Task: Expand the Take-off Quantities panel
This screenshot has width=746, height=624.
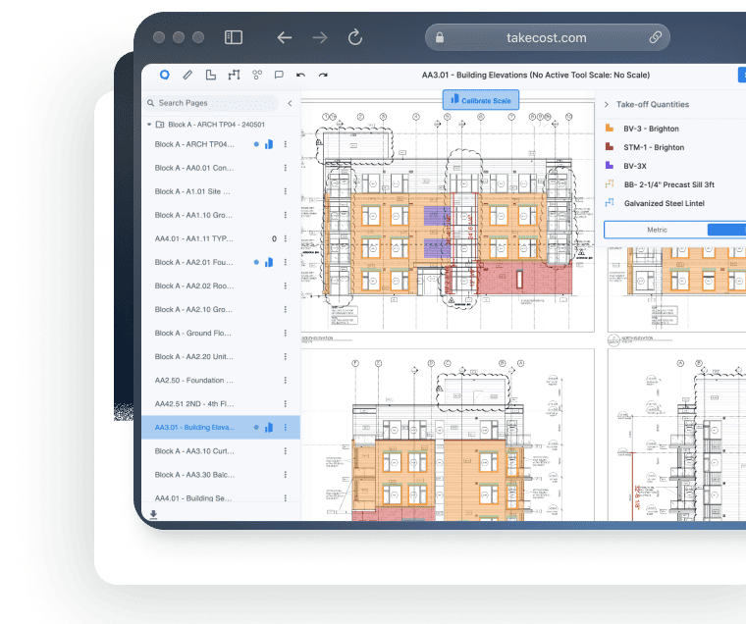Action: [x=607, y=104]
